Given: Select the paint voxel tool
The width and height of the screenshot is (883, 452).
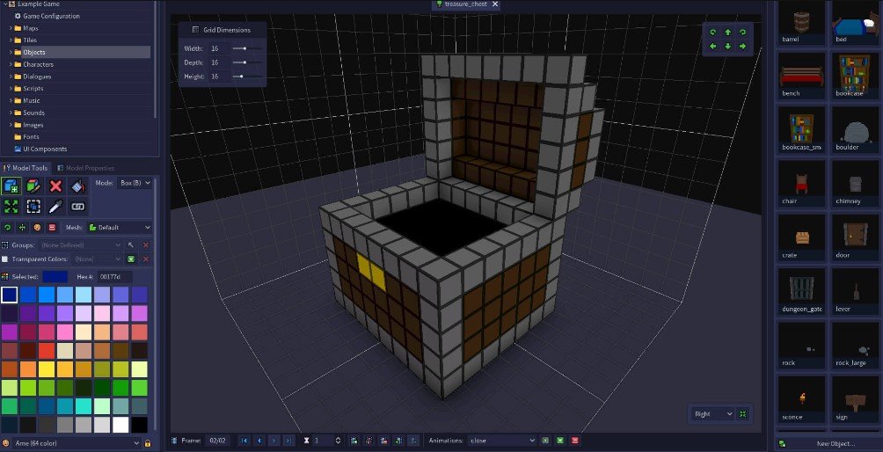Looking at the screenshot, I should tap(33, 186).
